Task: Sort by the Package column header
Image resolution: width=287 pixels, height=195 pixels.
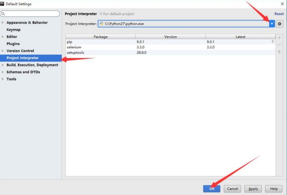Action: pyautogui.click(x=100, y=36)
